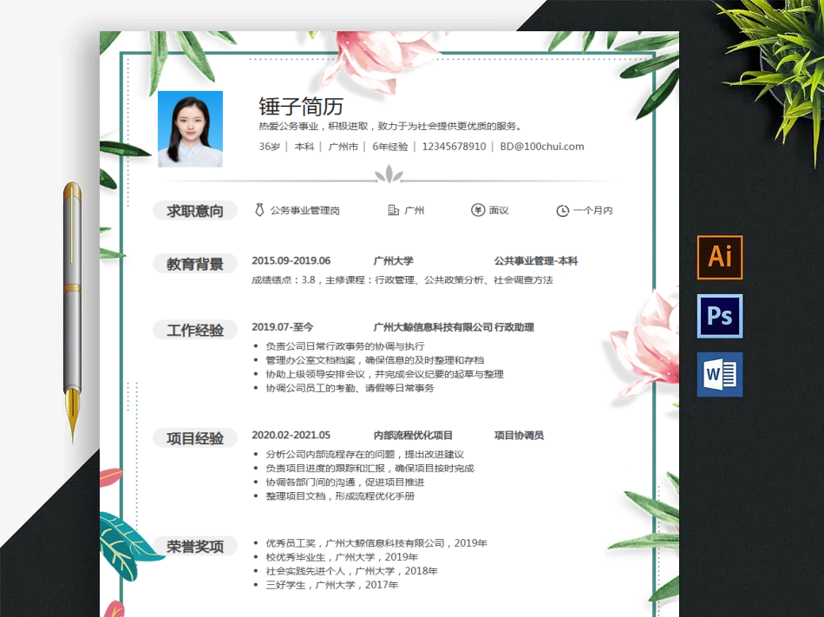
Task: Click award line starting 校优秀毕业生
Action: (x=342, y=557)
